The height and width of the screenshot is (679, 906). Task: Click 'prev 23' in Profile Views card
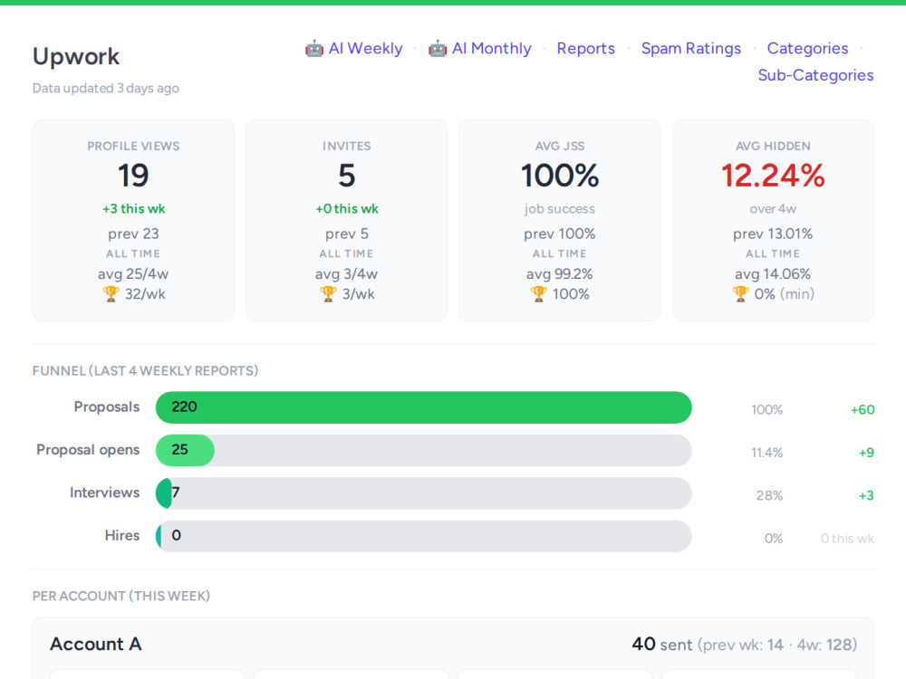click(x=133, y=234)
